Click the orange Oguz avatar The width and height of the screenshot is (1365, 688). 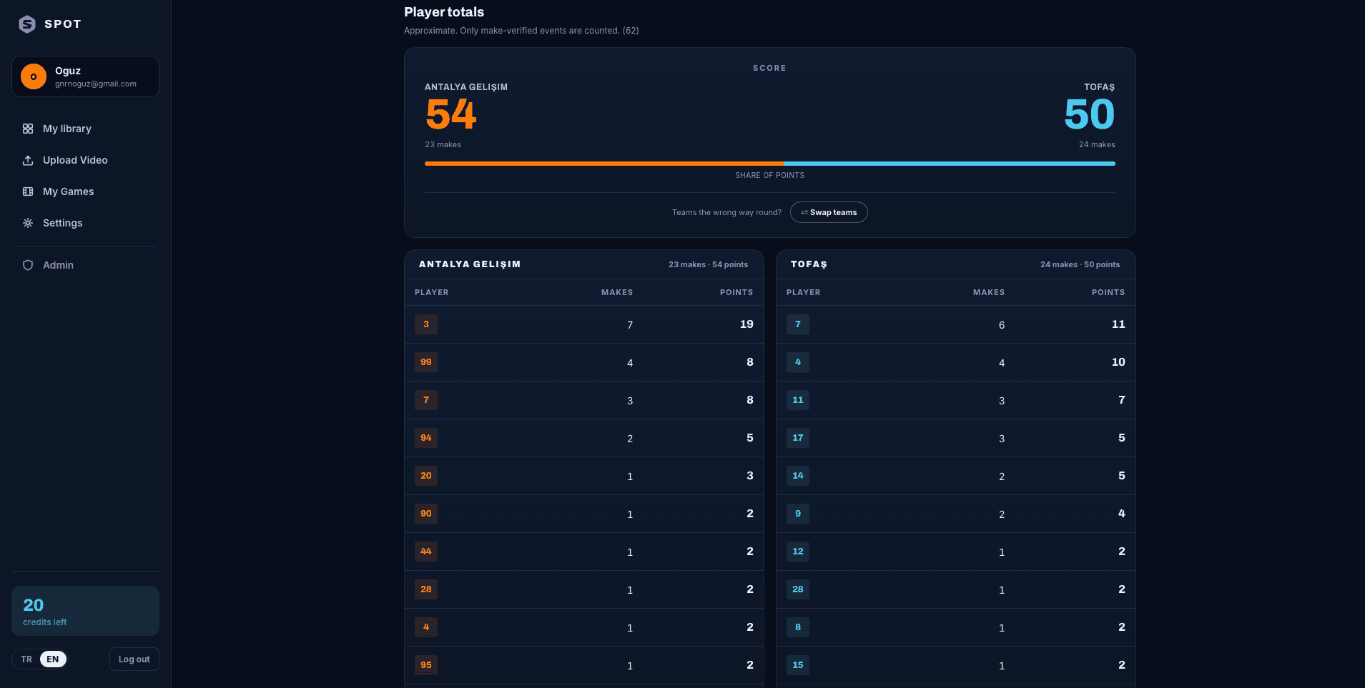[x=34, y=76]
